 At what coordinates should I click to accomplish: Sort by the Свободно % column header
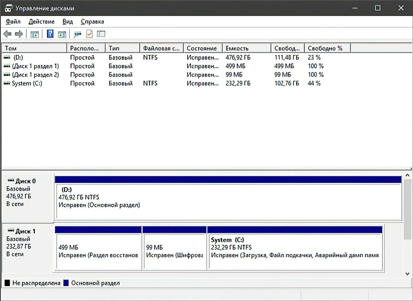coord(327,48)
